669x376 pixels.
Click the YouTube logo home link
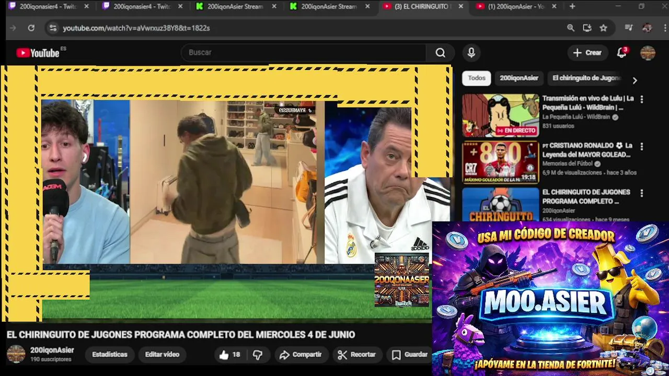pyautogui.click(x=38, y=53)
